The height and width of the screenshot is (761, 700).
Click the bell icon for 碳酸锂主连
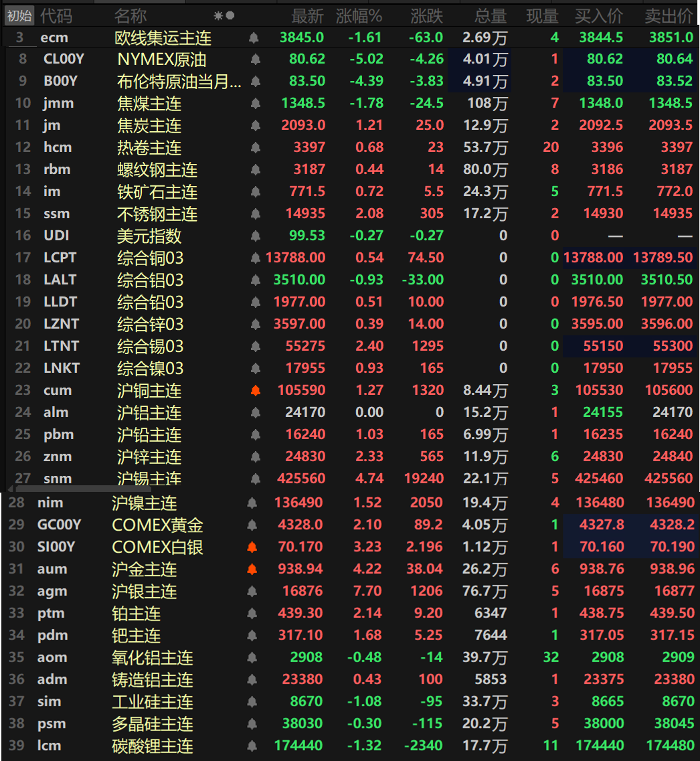[252, 746]
